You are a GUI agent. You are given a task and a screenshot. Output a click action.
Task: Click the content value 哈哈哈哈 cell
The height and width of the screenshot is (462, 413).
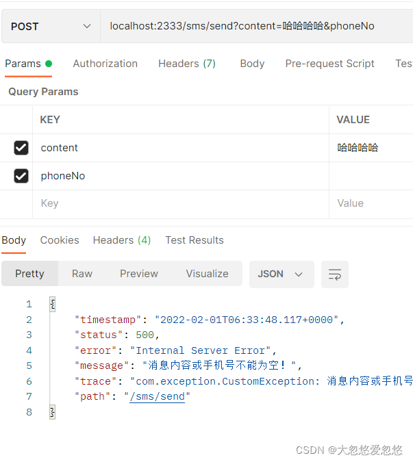pos(371,148)
